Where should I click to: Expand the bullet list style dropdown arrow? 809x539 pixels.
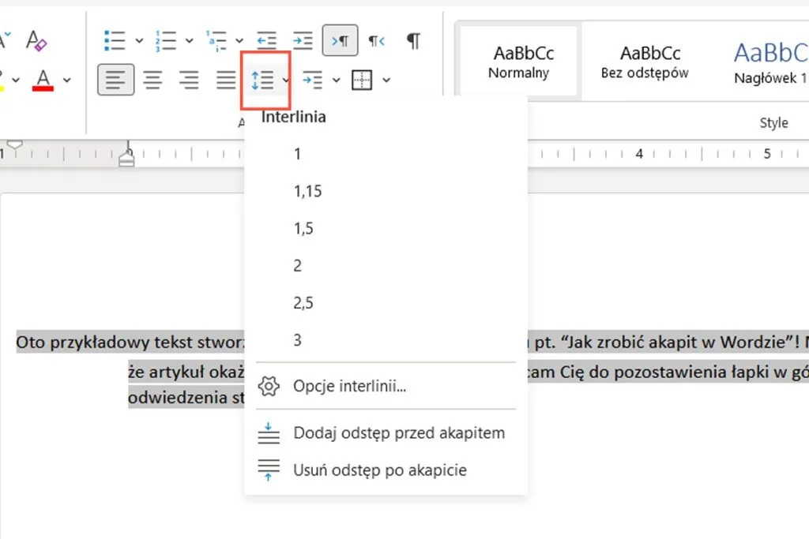pos(139,40)
